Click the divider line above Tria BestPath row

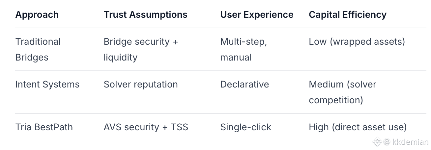tap(215, 113)
